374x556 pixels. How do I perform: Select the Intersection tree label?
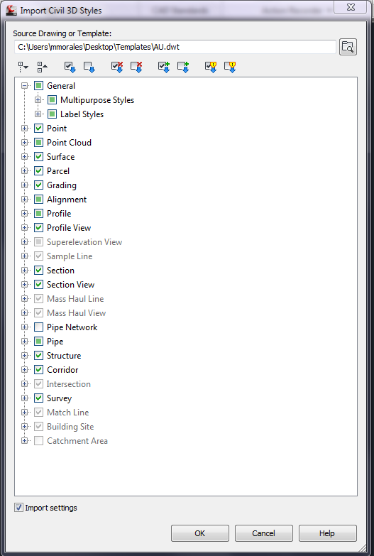pos(69,384)
